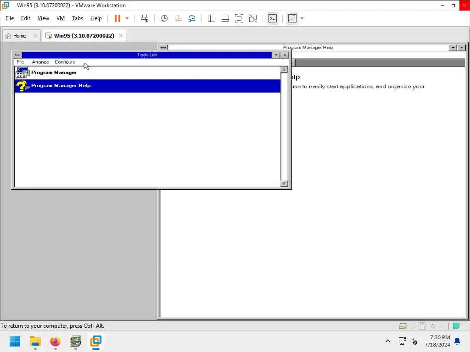Open VMware Workstation taskbar icon
Viewport: 470px width, 352px height.
95,341
